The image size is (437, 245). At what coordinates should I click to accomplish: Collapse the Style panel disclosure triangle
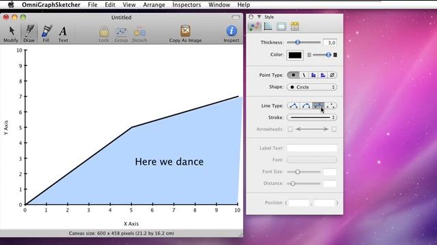pos(259,17)
